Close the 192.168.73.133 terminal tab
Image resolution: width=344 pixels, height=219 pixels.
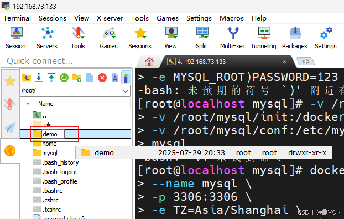click(x=284, y=62)
